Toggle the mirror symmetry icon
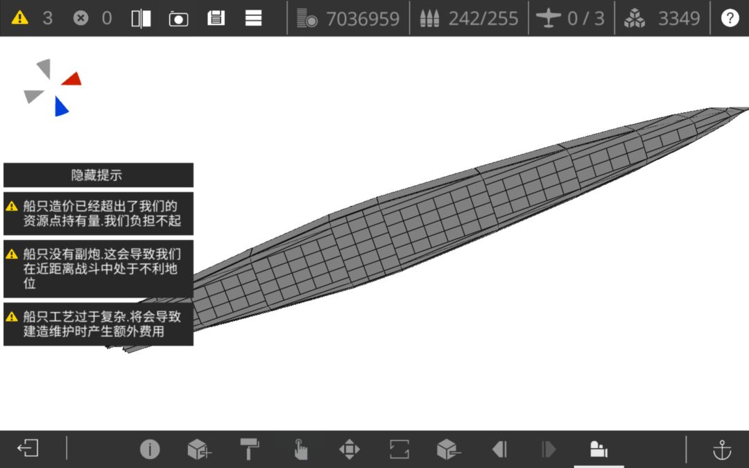 (x=141, y=19)
